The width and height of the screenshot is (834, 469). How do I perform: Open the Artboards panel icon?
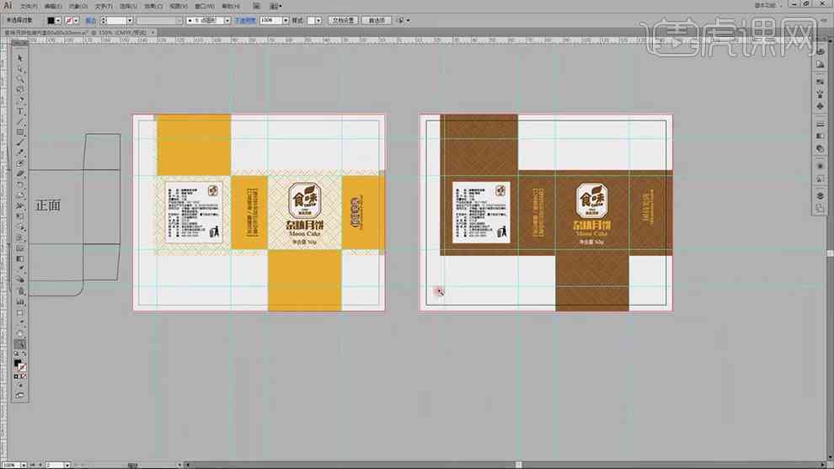[x=821, y=209]
